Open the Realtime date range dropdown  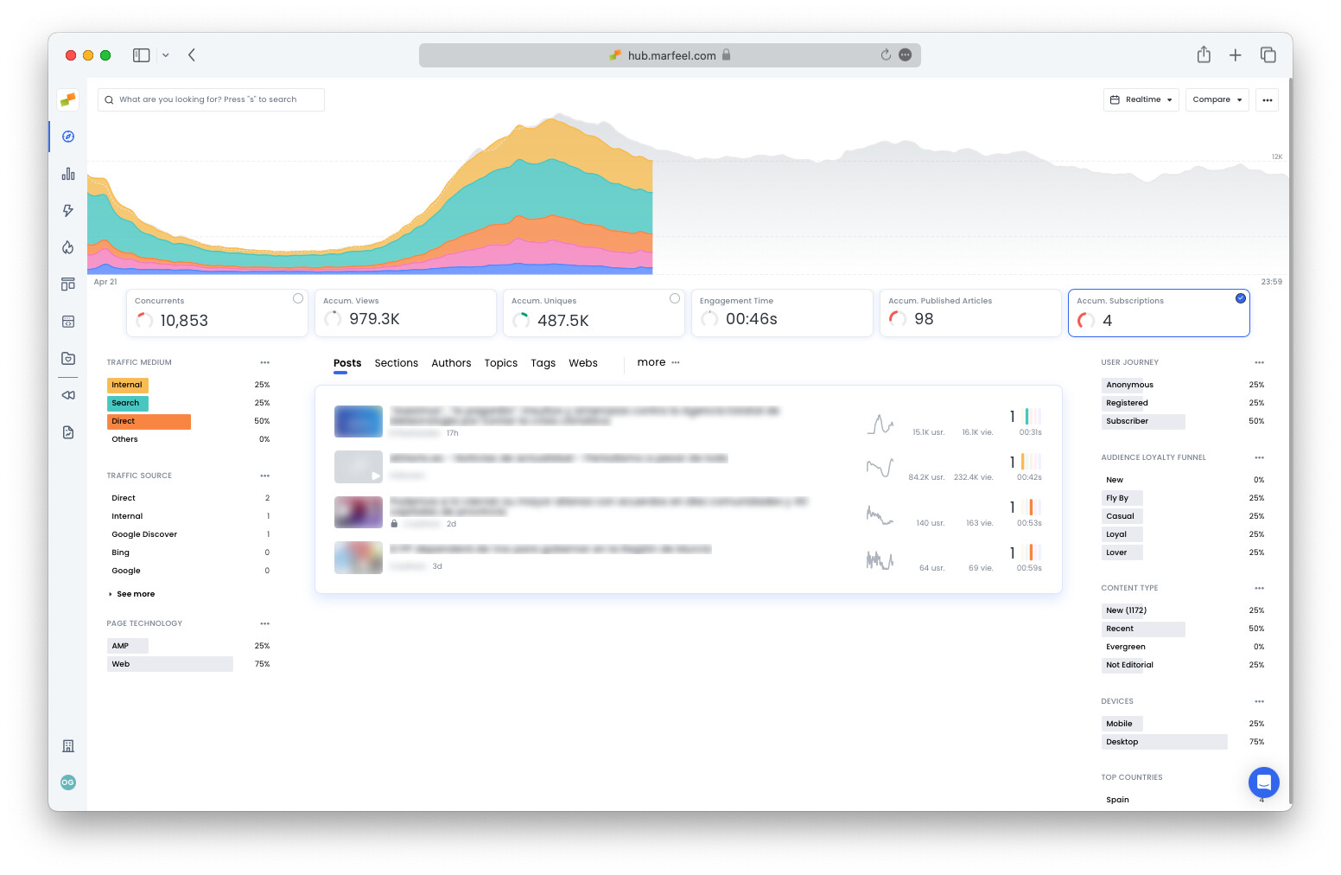(1141, 99)
